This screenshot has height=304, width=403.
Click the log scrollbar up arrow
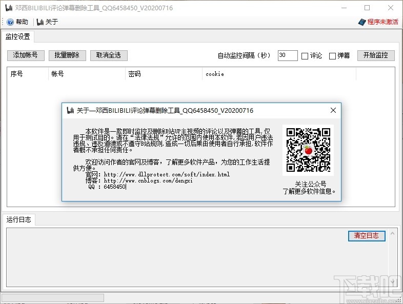pos(392,234)
